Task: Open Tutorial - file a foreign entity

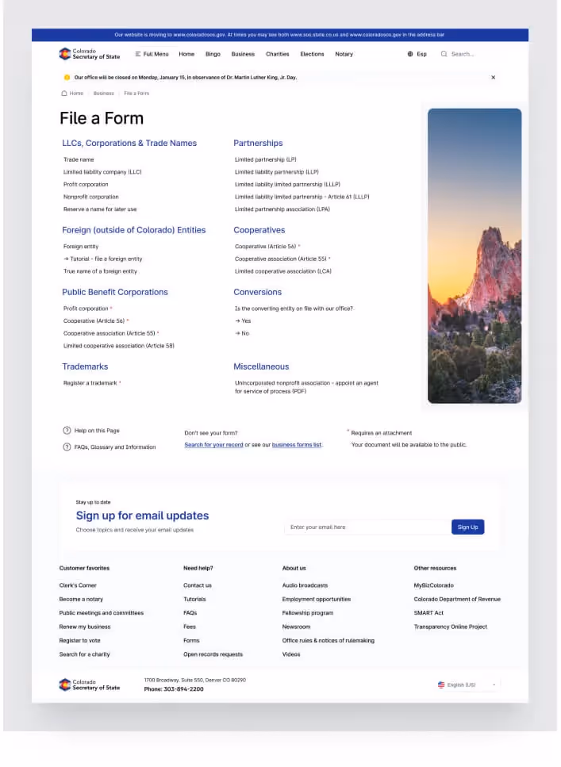Action: [103, 259]
